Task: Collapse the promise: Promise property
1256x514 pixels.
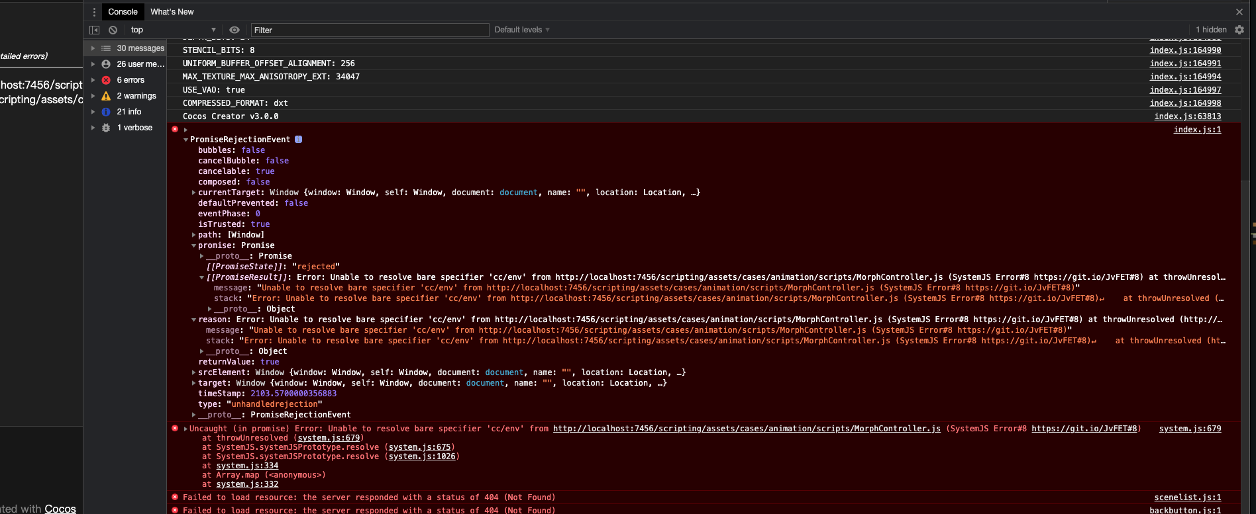Action: pyautogui.click(x=193, y=245)
